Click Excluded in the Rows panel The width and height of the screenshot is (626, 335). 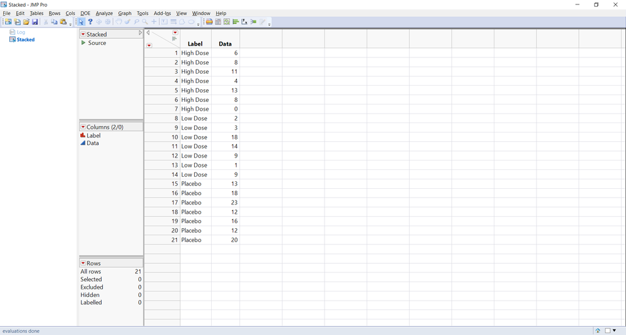coord(92,287)
